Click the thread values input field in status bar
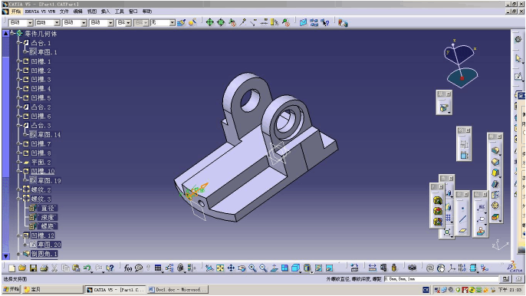This screenshot has height=296, width=526. 441,279
